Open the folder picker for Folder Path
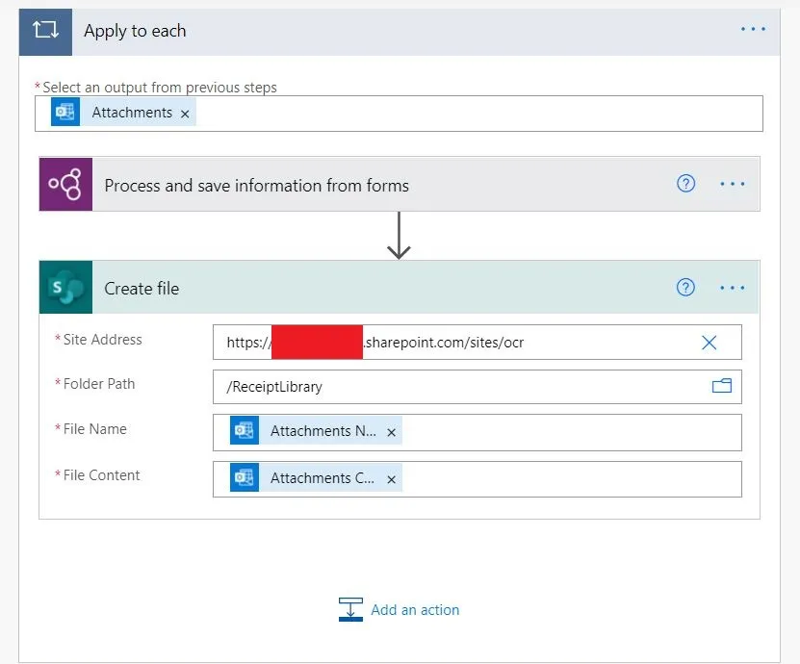Viewport: 800px width, 664px height. 721,385
